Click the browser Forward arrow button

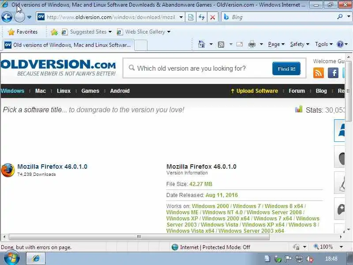coord(19,17)
